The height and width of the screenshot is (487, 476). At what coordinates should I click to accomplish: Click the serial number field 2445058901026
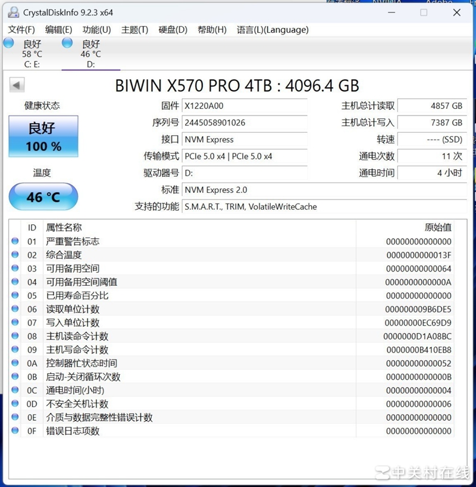coord(245,123)
